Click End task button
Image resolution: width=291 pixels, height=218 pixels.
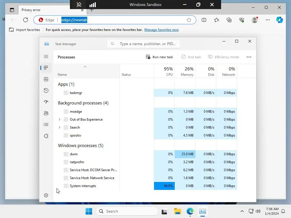(x=191, y=57)
